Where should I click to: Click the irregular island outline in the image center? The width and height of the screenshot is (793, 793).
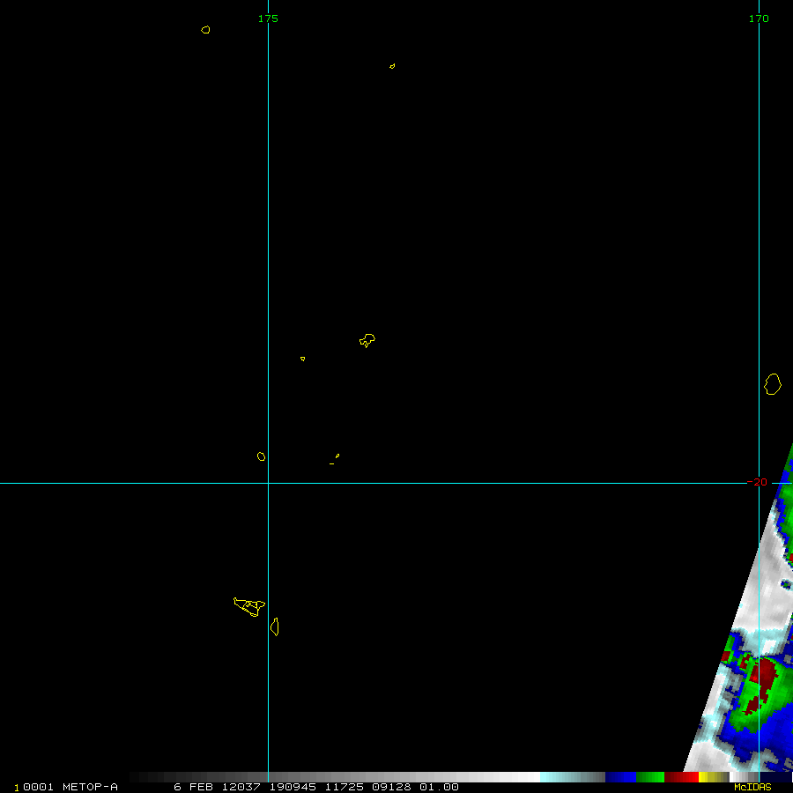click(x=367, y=340)
